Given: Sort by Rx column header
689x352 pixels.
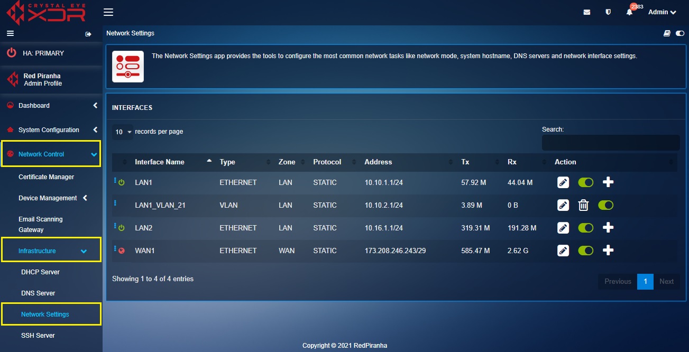Looking at the screenshot, I should tap(527, 162).
